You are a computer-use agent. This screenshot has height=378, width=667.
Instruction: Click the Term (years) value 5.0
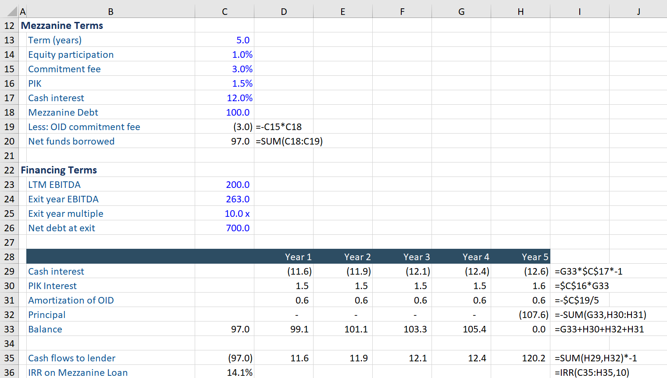click(243, 40)
